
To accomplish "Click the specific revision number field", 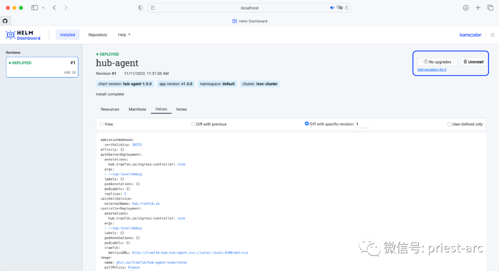I will tap(362, 124).
